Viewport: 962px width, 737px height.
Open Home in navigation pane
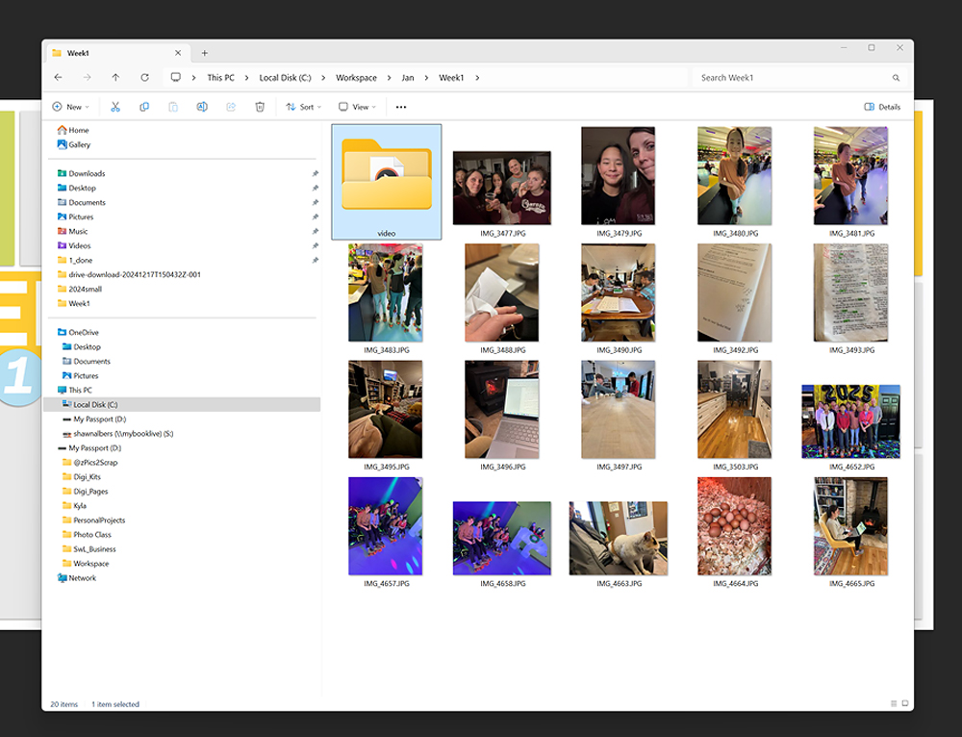point(73,130)
